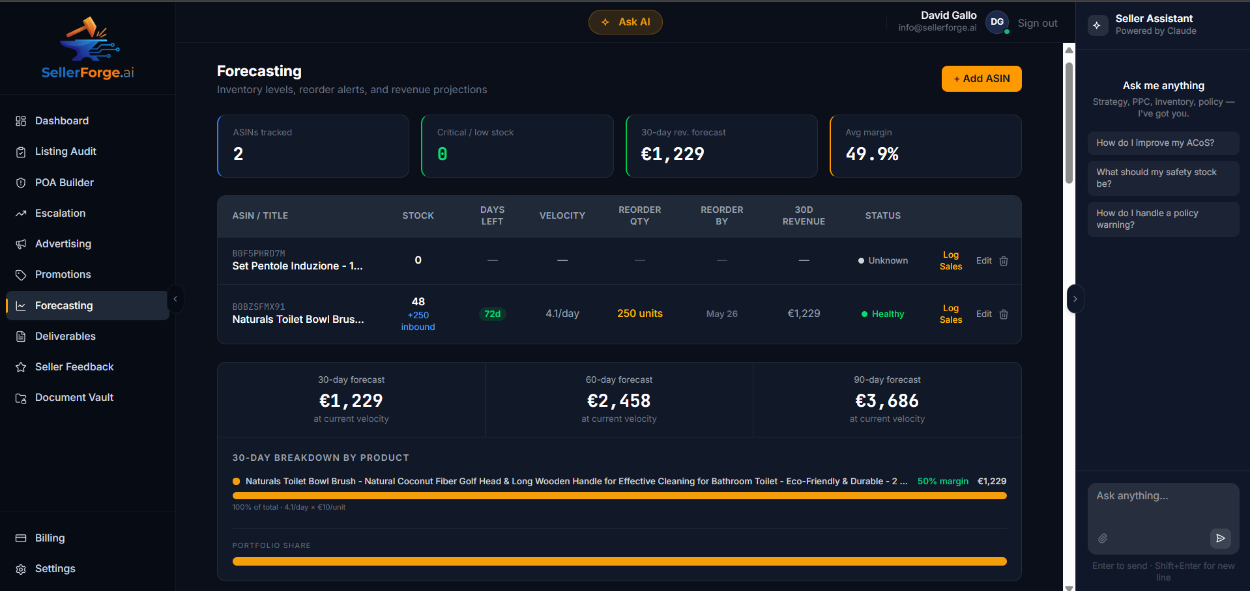1250x591 pixels.
Task: Ask 'How do I improve my ACoS?' suggestion
Action: (x=1163, y=143)
